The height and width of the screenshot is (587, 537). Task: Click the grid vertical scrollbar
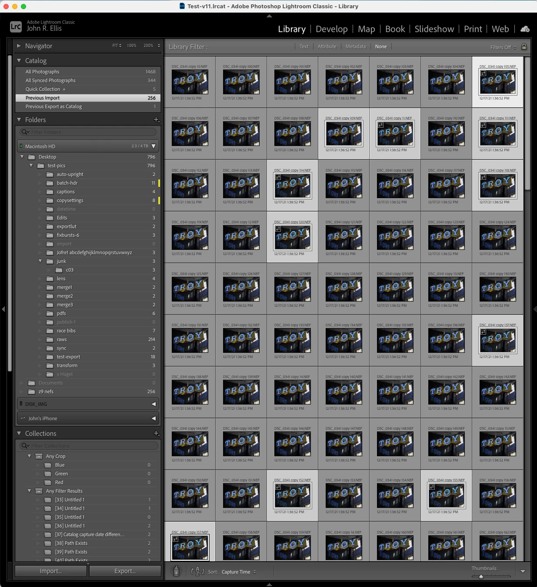coord(527,123)
